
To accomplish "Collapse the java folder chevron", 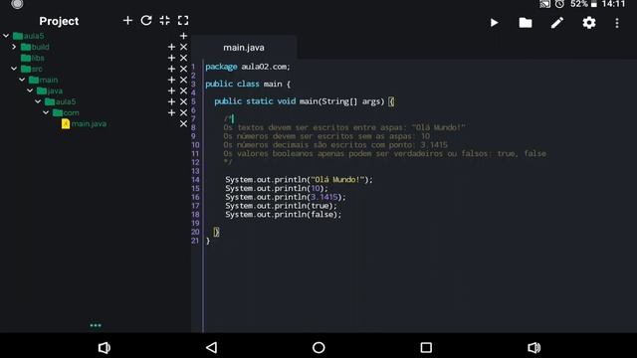I will [x=30, y=90].
